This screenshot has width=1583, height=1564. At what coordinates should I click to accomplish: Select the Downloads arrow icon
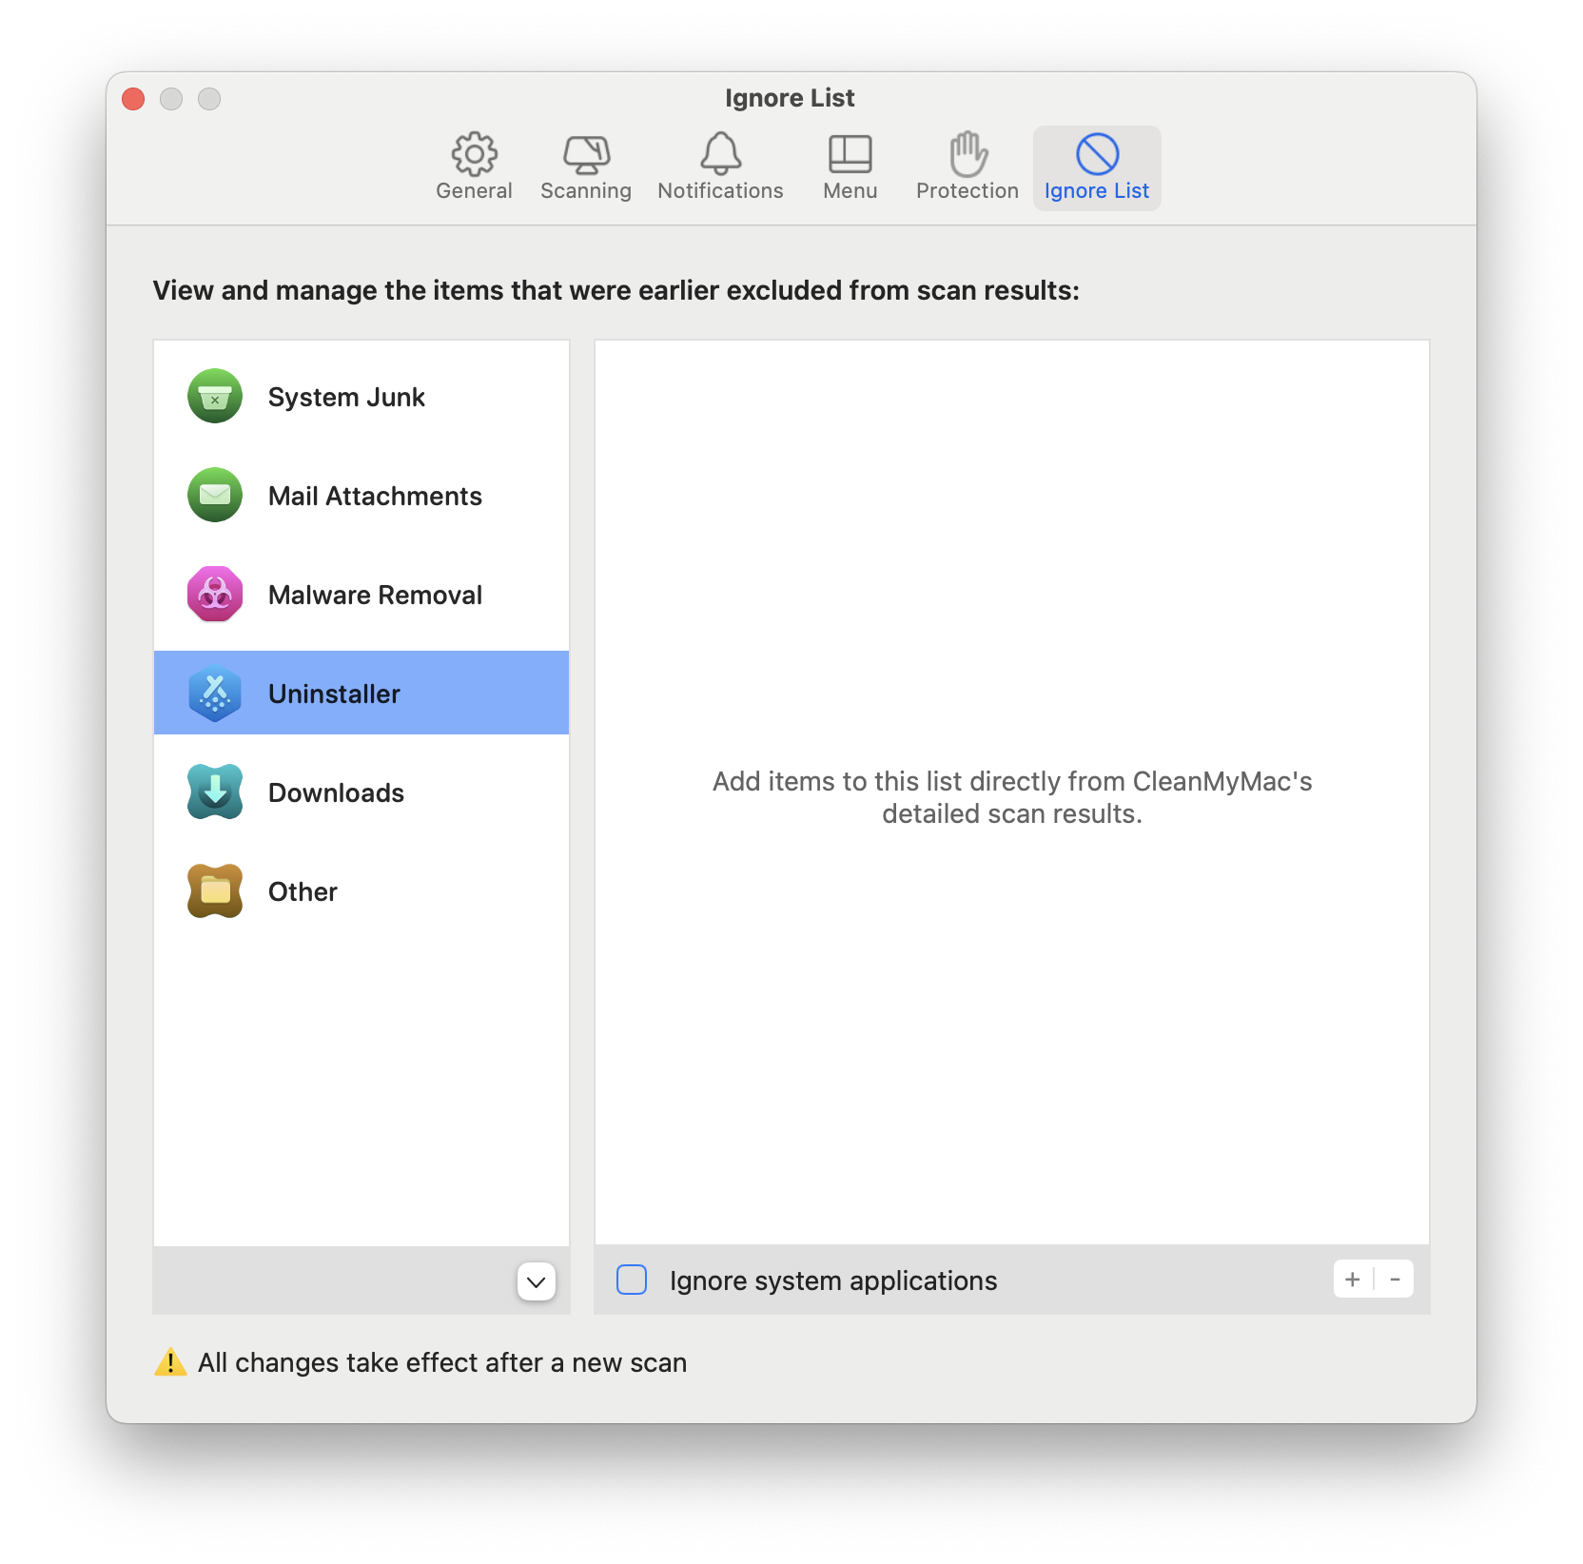[215, 792]
